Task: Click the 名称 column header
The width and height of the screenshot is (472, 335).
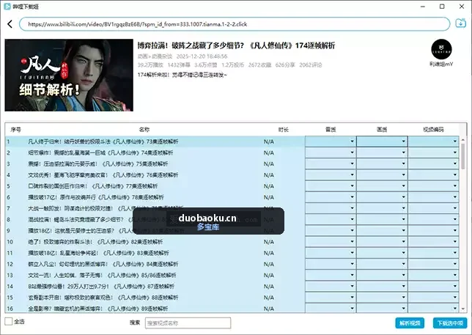Action: coord(144,130)
